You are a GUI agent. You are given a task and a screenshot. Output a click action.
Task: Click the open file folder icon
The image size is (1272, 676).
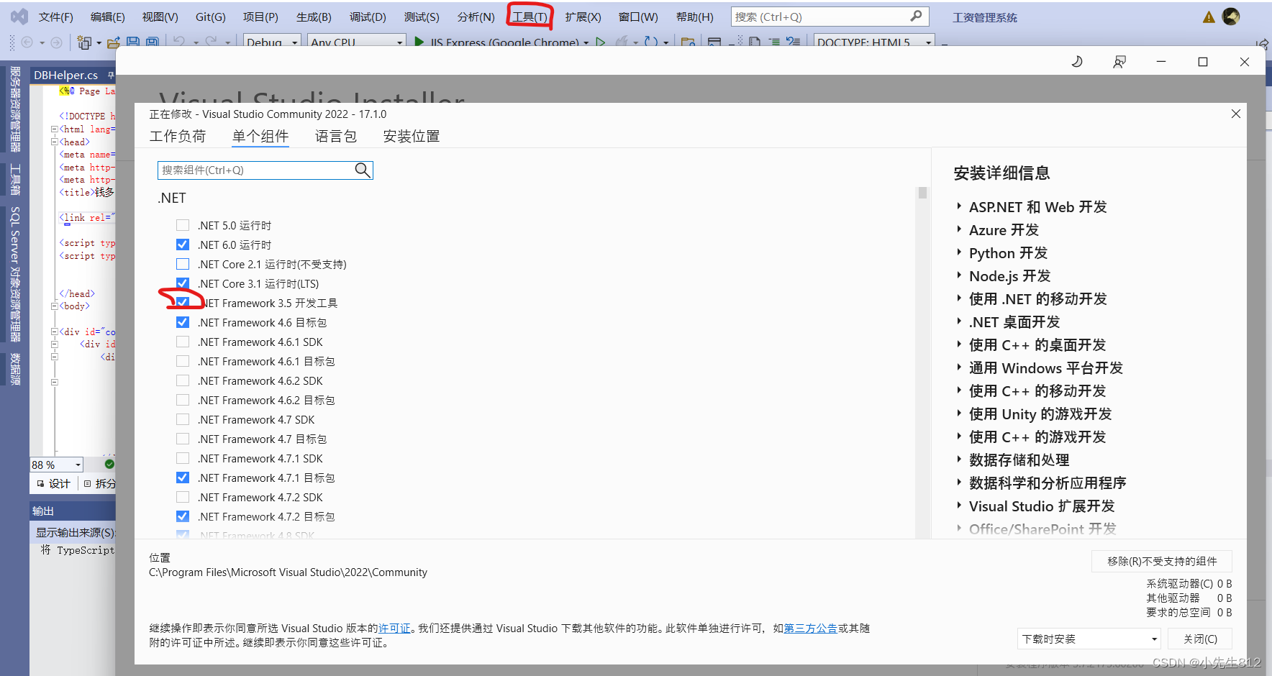[x=113, y=42]
